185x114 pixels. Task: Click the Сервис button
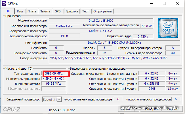click(x=126, y=109)
